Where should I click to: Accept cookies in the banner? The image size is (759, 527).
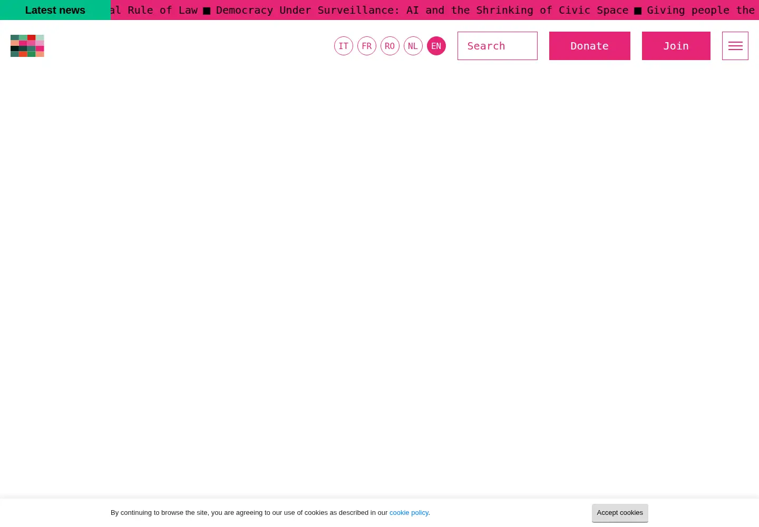(620, 513)
